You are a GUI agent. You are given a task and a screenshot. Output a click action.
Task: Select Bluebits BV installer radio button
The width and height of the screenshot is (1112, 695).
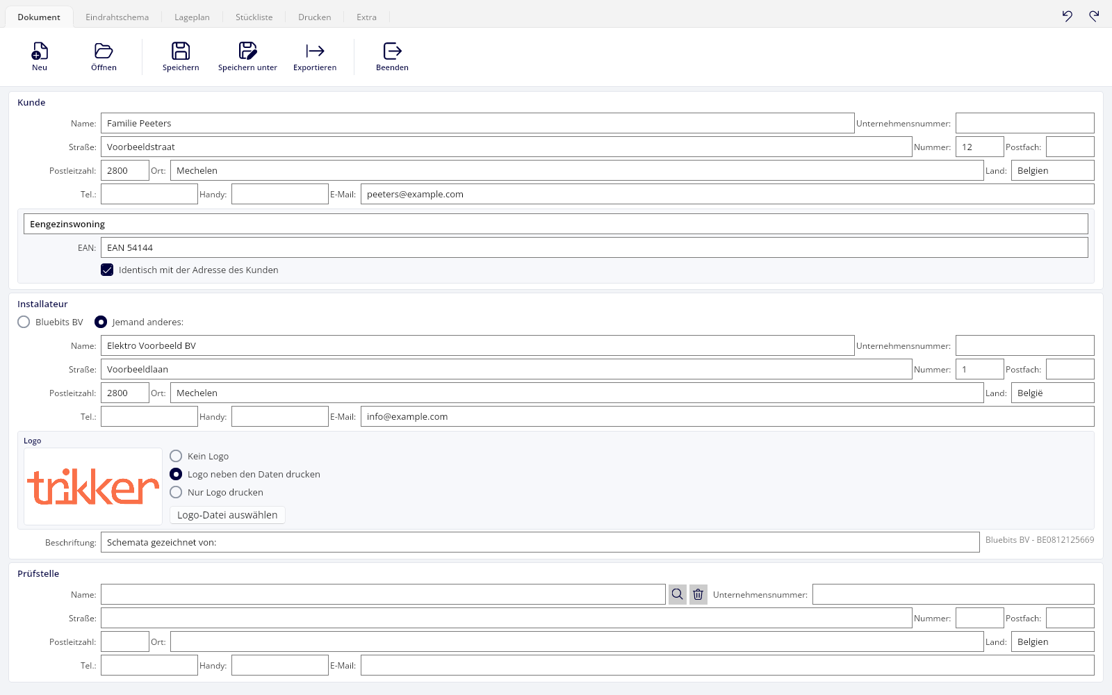[24, 322]
